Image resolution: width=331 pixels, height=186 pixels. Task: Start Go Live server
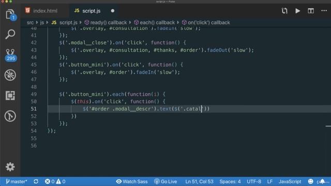[x=165, y=181]
